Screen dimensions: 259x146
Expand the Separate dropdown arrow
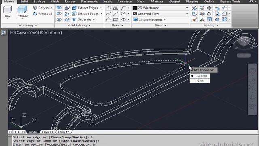pyautogui.click(x=94, y=19)
